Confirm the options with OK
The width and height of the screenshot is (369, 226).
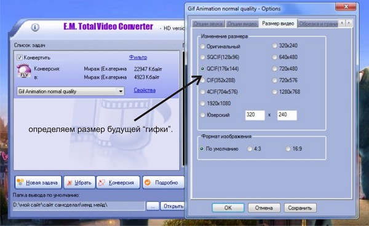(228, 208)
